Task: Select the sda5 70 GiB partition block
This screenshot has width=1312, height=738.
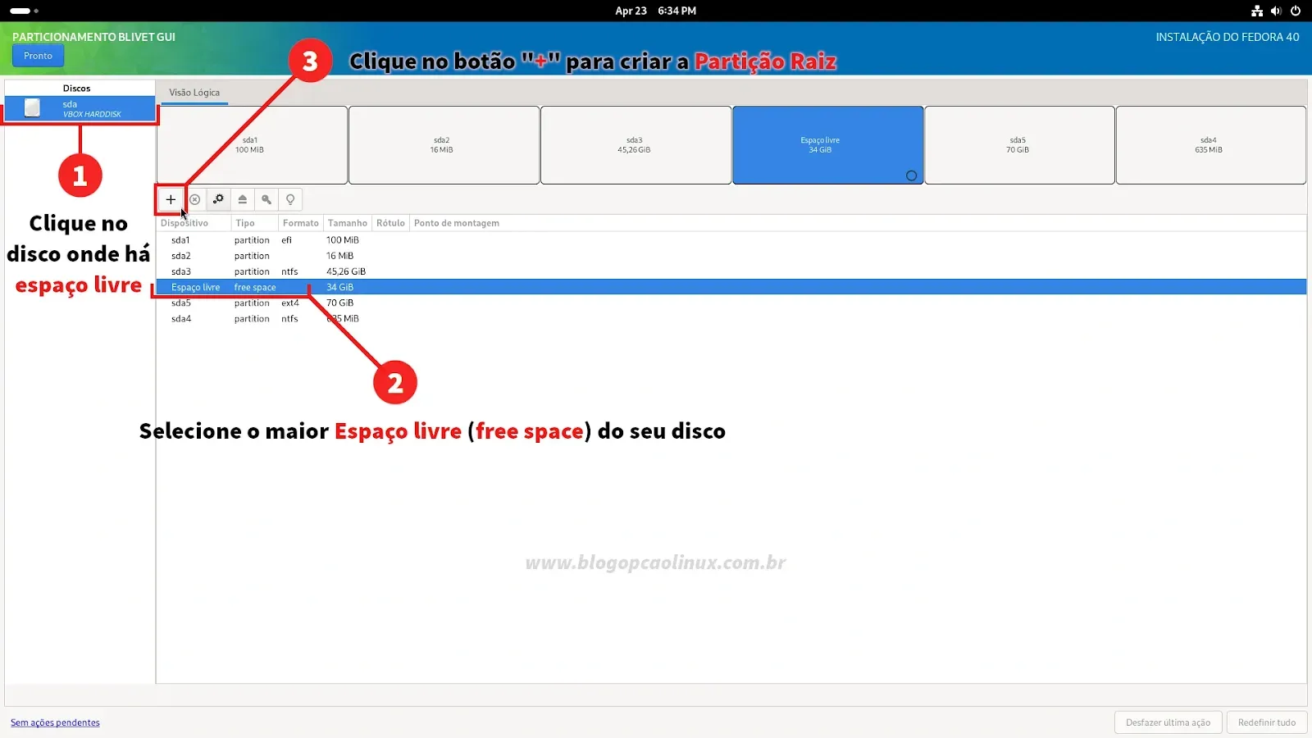Action: pos(1019,145)
